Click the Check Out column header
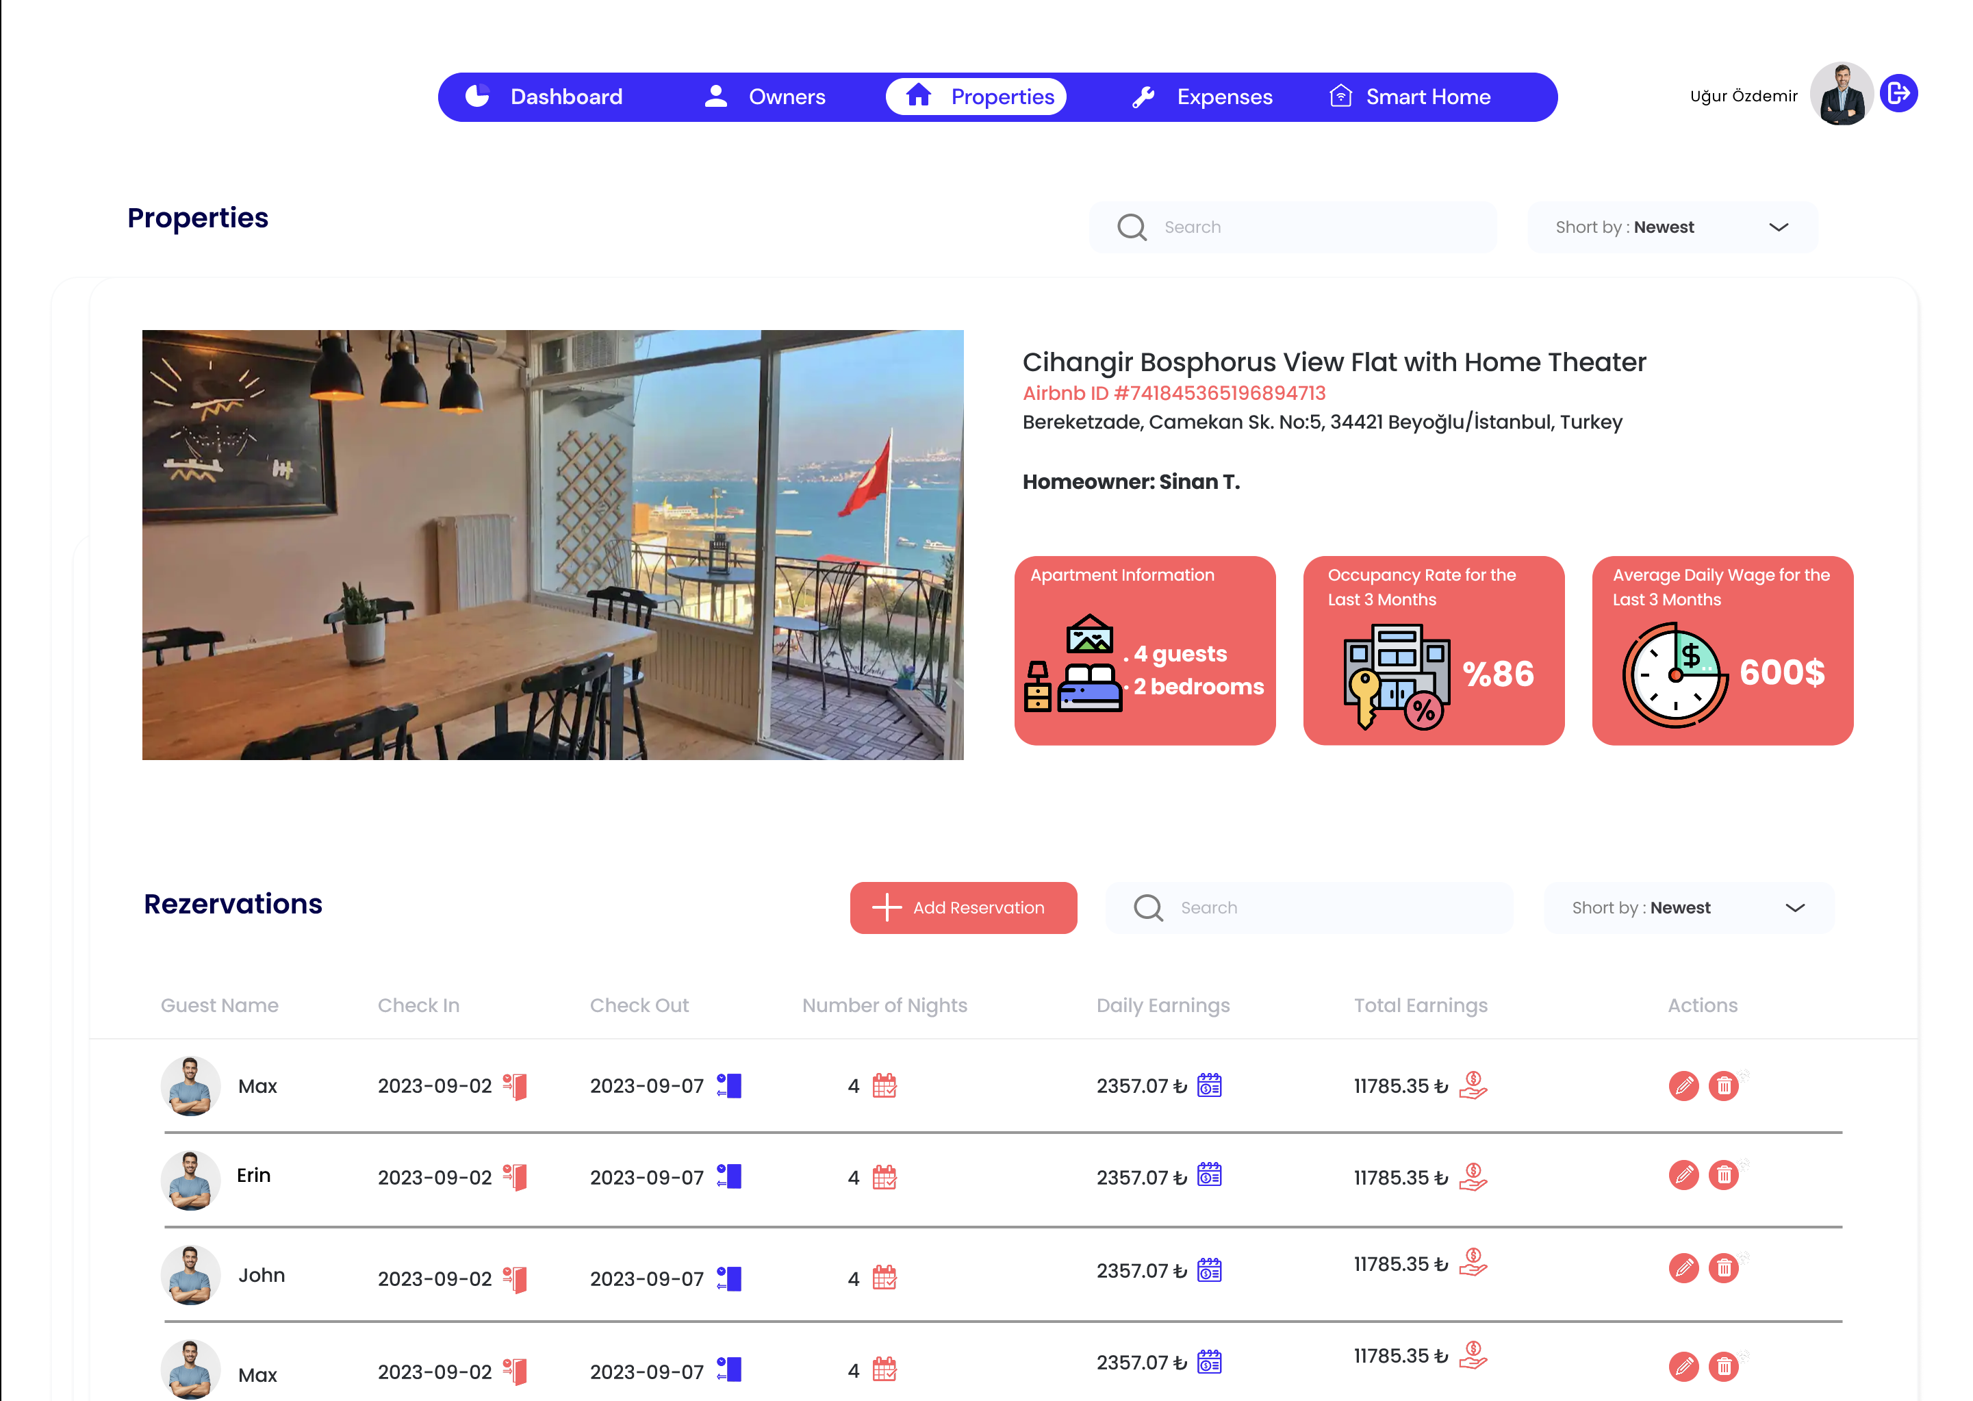 pyautogui.click(x=639, y=1005)
